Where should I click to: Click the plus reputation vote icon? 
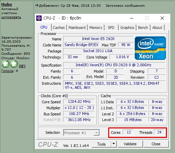[20, 66]
